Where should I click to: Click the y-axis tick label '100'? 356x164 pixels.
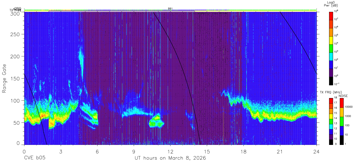(x=16, y=100)
